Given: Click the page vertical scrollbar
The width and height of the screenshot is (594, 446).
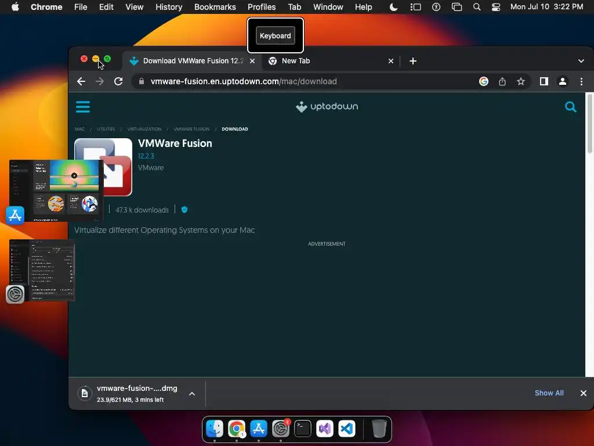Looking at the screenshot, I should (x=589, y=124).
